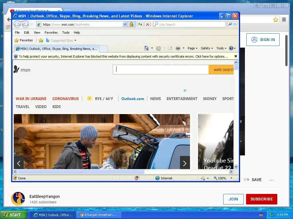Viewport: 293px width, 219px height.
Task: Click the JOIN button
Action: coord(233,199)
